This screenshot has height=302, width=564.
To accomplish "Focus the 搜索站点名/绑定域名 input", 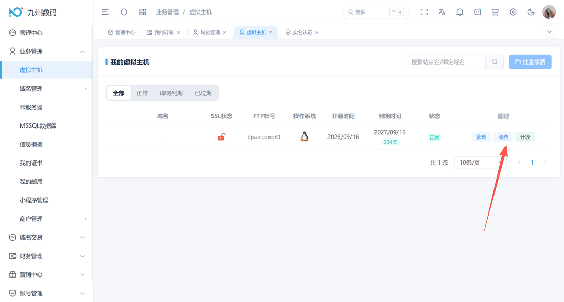I will [446, 61].
